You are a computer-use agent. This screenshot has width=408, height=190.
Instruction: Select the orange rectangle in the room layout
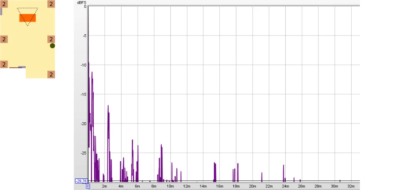[x=28, y=18]
